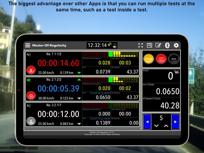This screenshot has height=153, width=204.
Task: Tap deviation time value 00:02
Action: pos(125,88)
